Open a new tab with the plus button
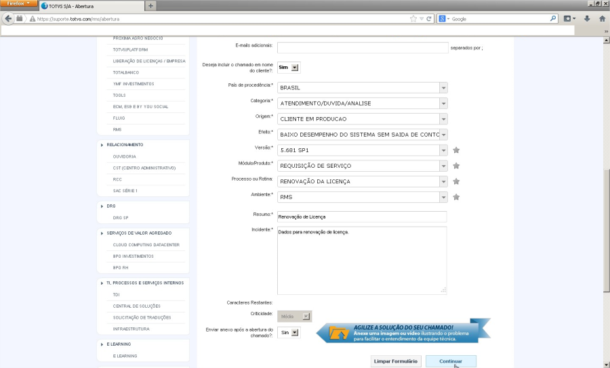This screenshot has width=610, height=368. pos(150,6)
